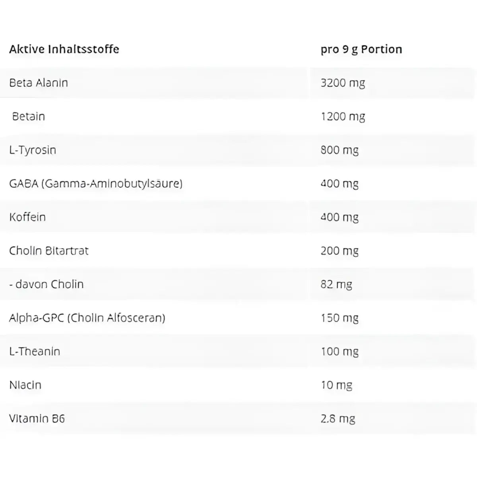Click the '- davon Cholin' sub-entry
The width and height of the screenshot is (477, 477).
tap(47, 284)
